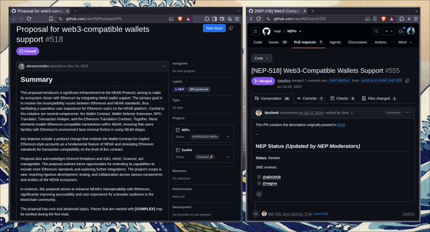Go back in the left browser window
The width and height of the screenshot is (430, 232).
[x=15, y=18]
